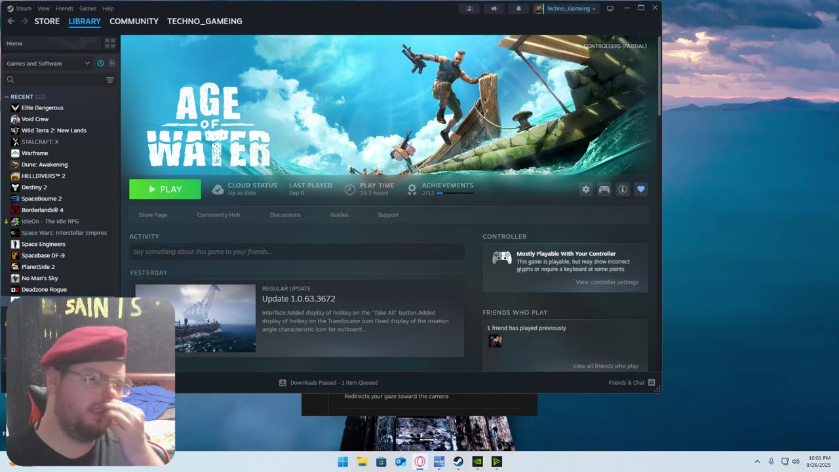Open the Discussions link
The width and height of the screenshot is (839, 472).
[285, 215]
